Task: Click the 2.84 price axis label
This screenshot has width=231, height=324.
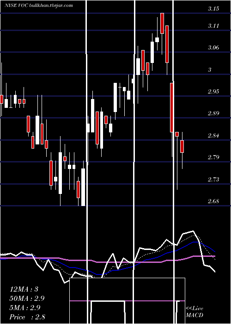Action: tap(213, 136)
